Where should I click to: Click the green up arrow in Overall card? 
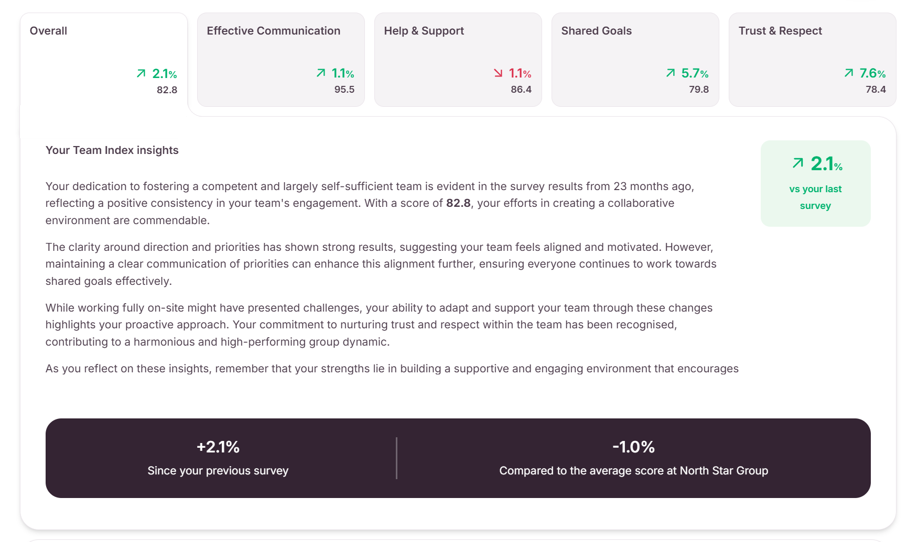click(141, 73)
